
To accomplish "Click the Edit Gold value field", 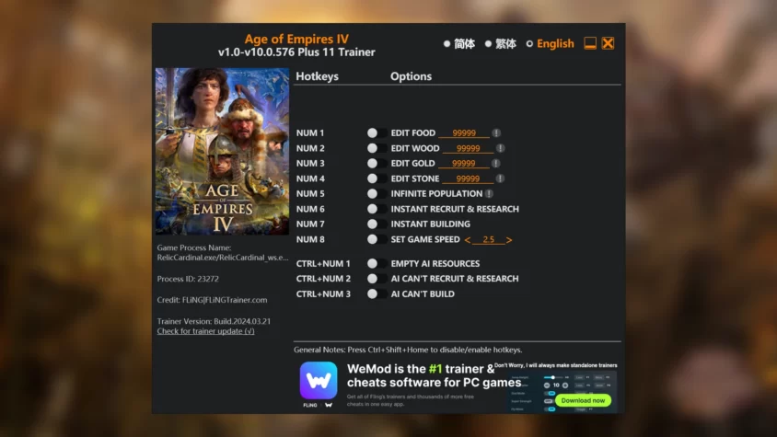I will [463, 163].
